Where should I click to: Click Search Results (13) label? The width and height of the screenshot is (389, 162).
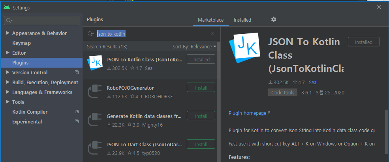pos(107,47)
